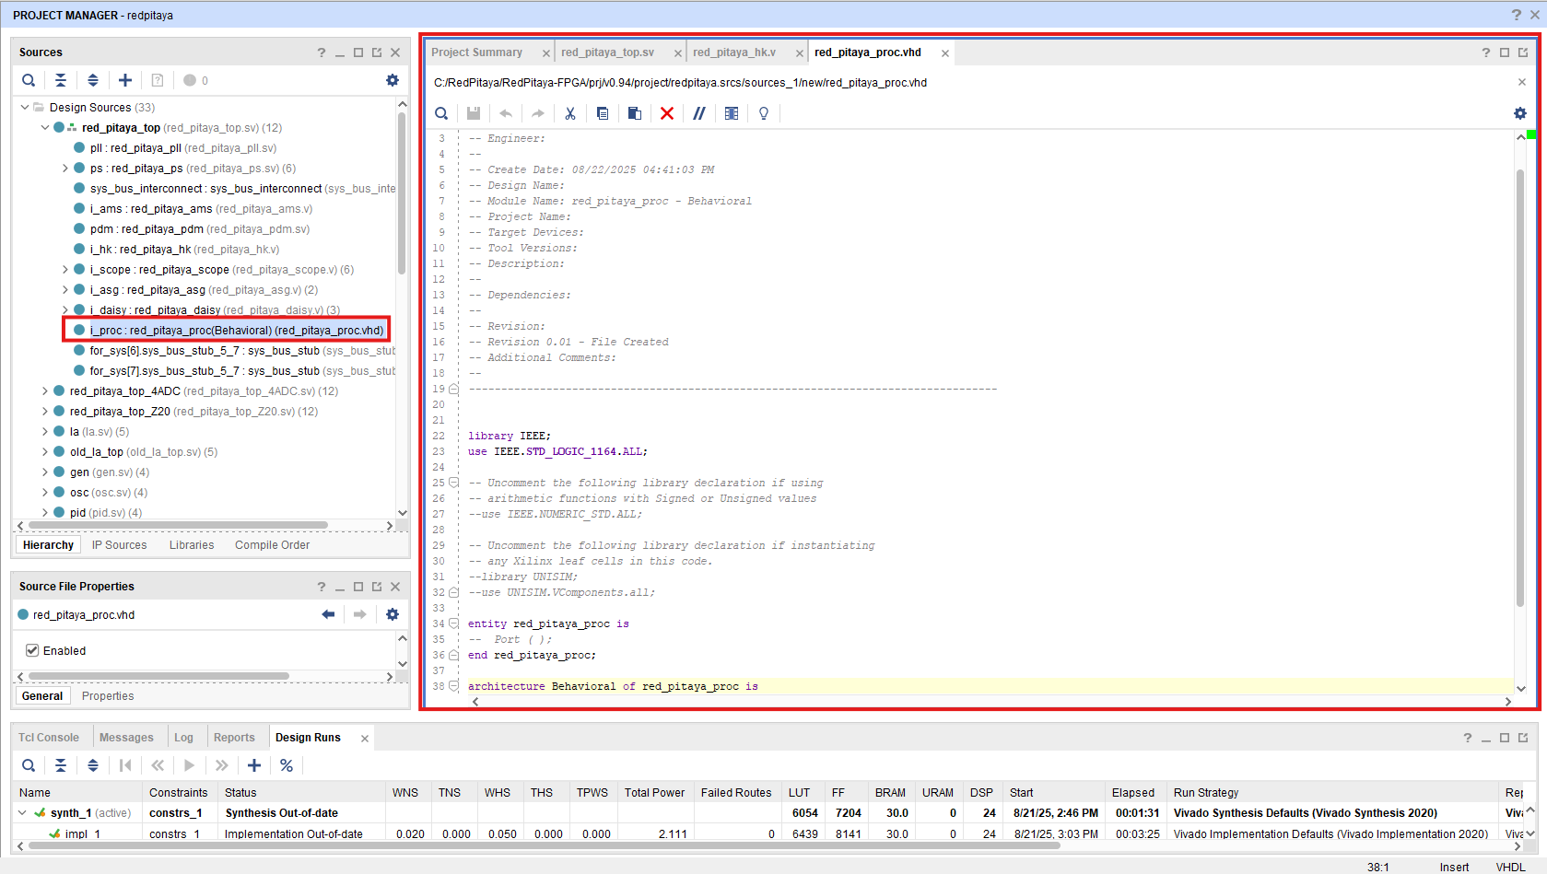Toggle column selection mode icon
The image size is (1547, 874).
(732, 113)
